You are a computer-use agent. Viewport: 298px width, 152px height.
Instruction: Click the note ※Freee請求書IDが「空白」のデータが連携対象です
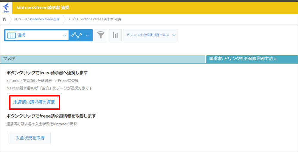tap(49, 88)
